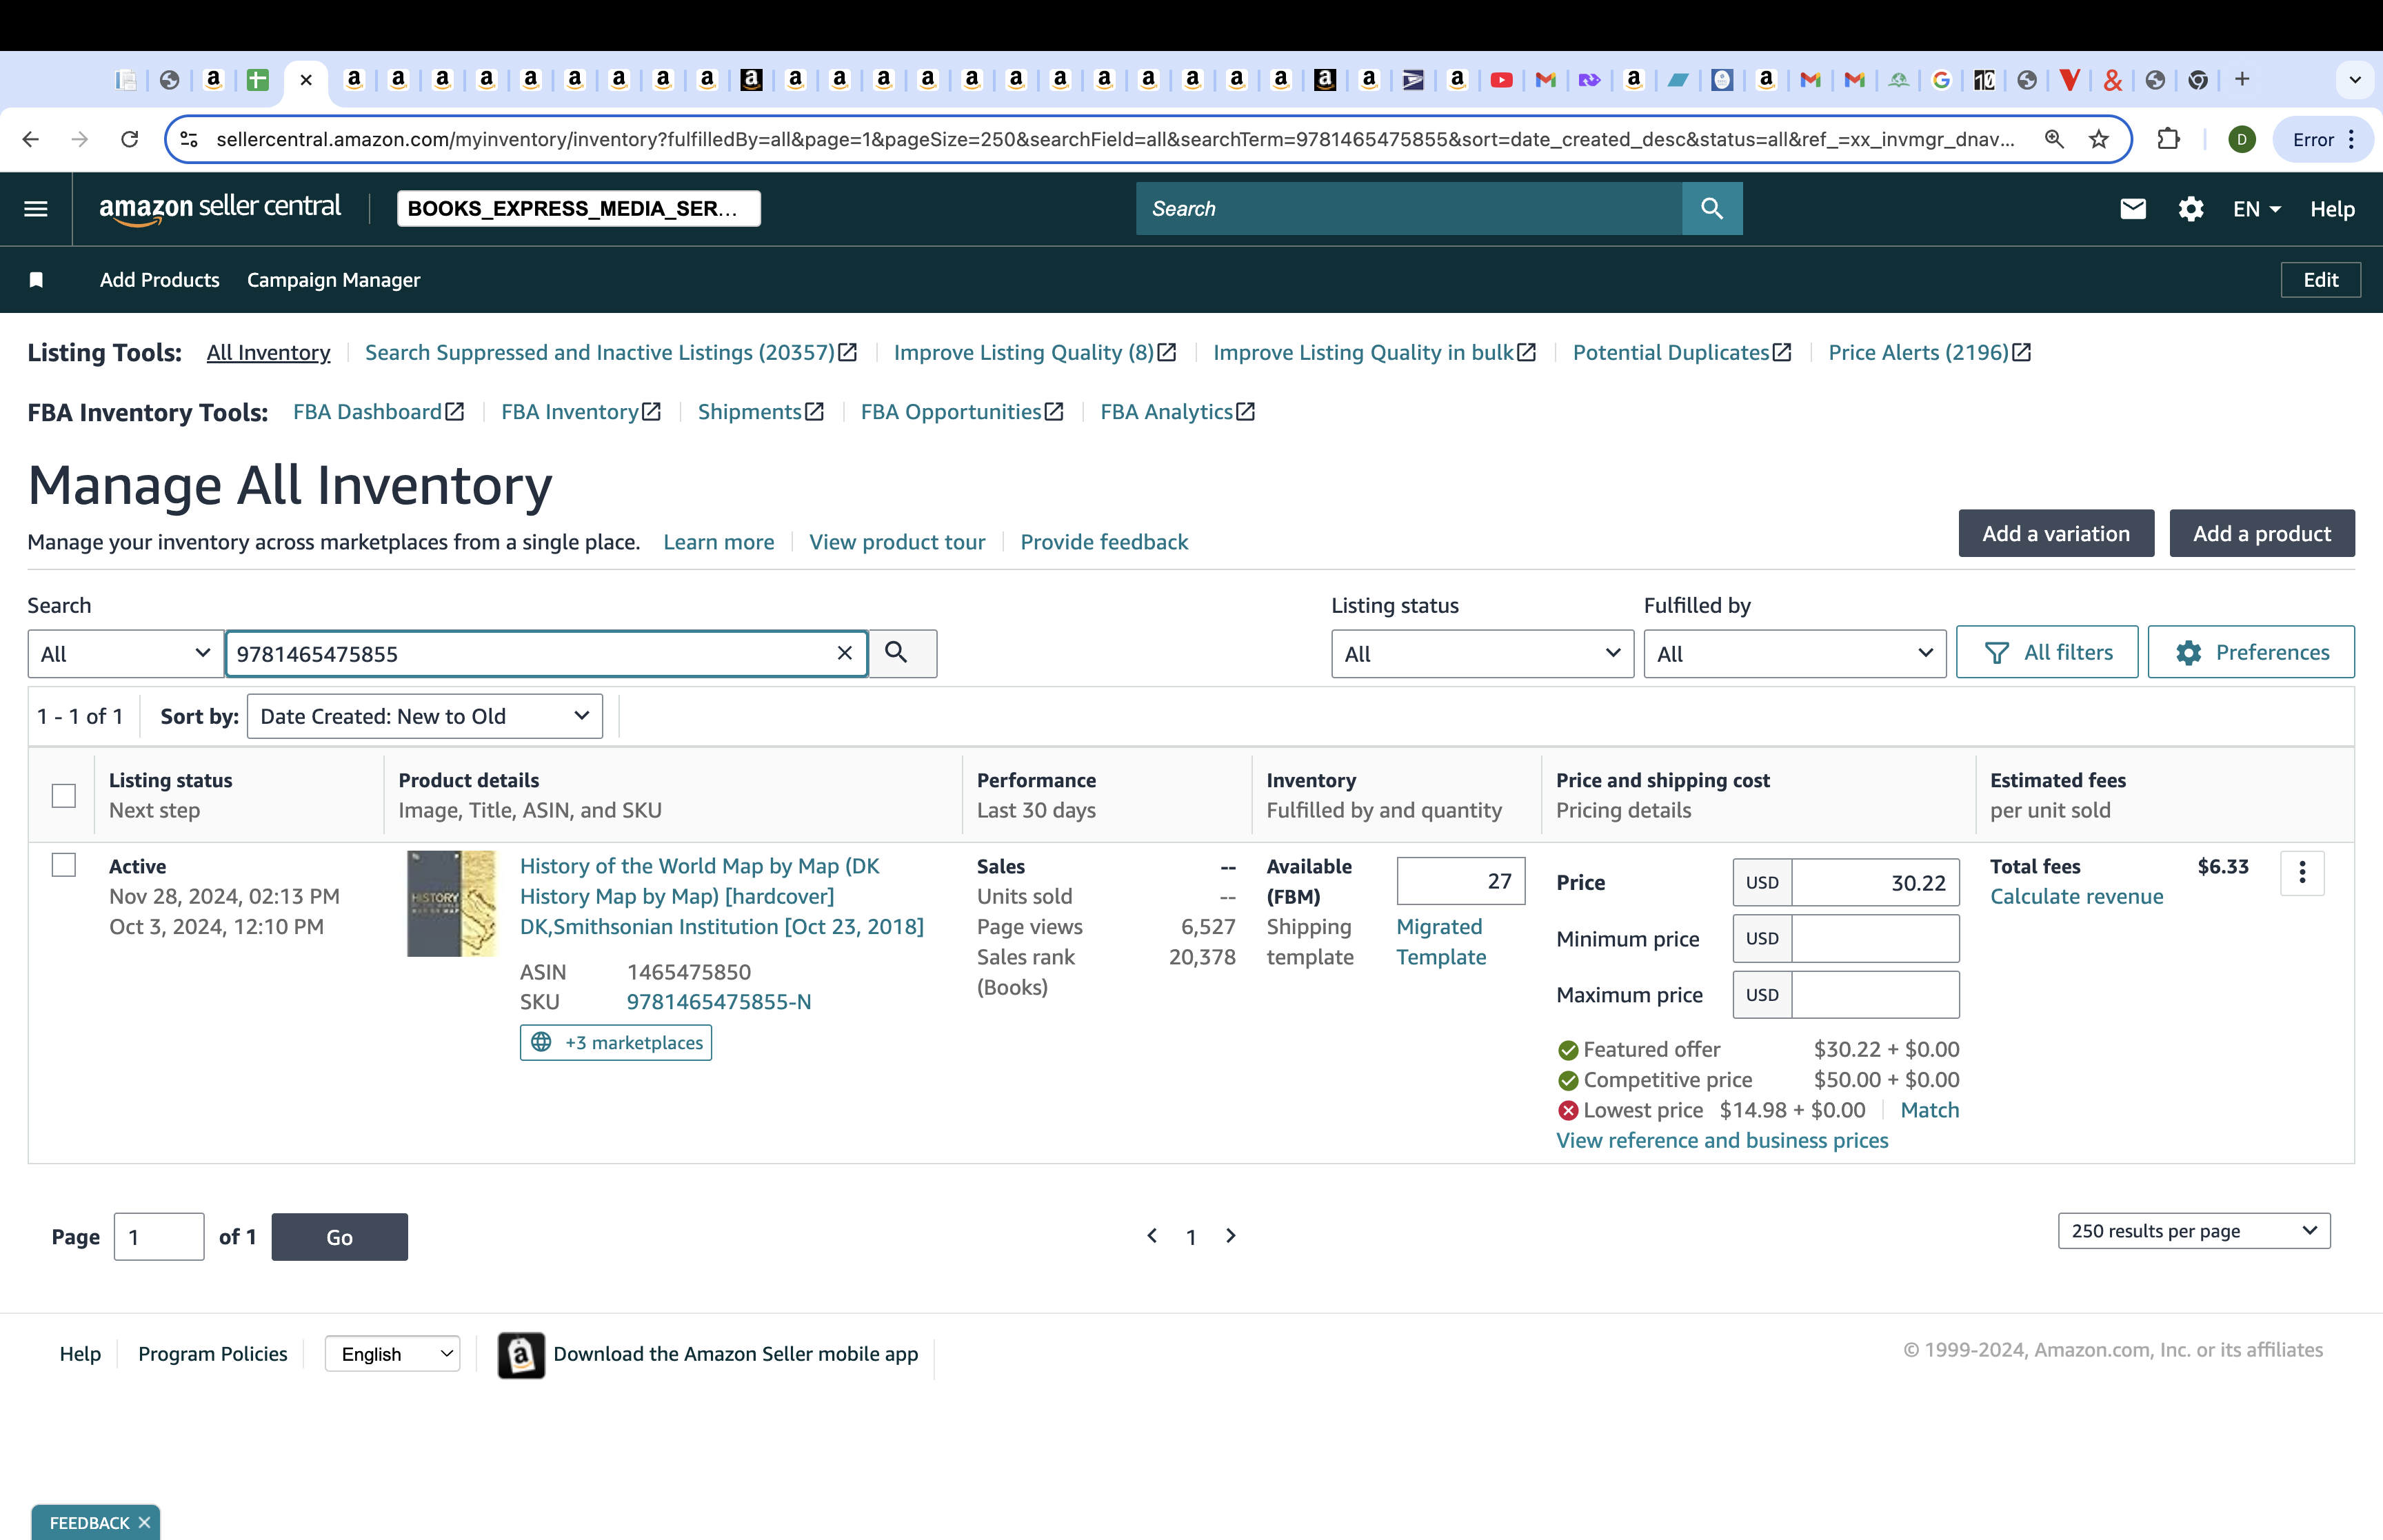Open the search field All dropdown
Viewport: 2383px width, 1540px height.
125,653
